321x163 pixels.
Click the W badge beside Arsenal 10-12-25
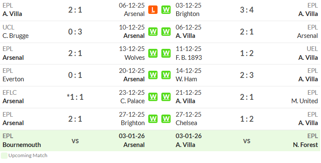click(x=153, y=32)
